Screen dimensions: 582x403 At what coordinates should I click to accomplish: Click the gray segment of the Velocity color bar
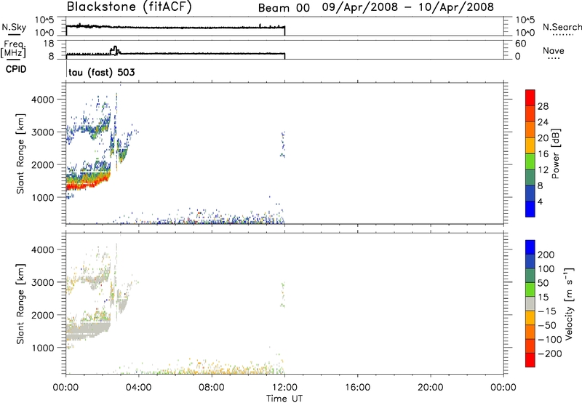(x=530, y=304)
